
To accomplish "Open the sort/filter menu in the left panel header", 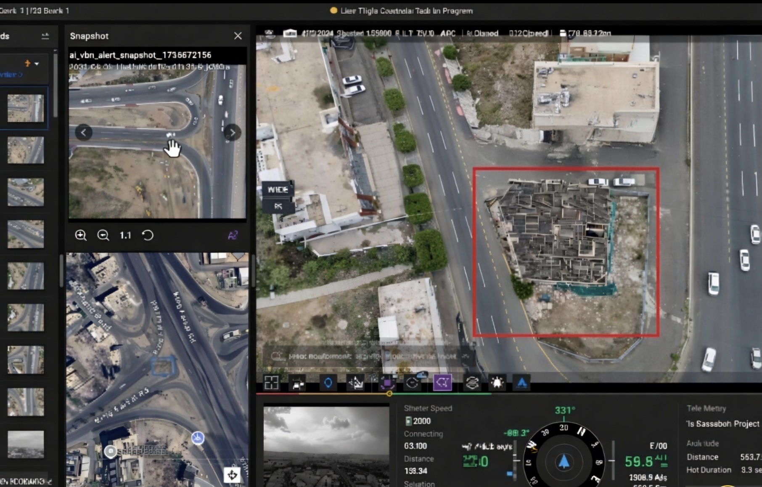I will [45, 36].
